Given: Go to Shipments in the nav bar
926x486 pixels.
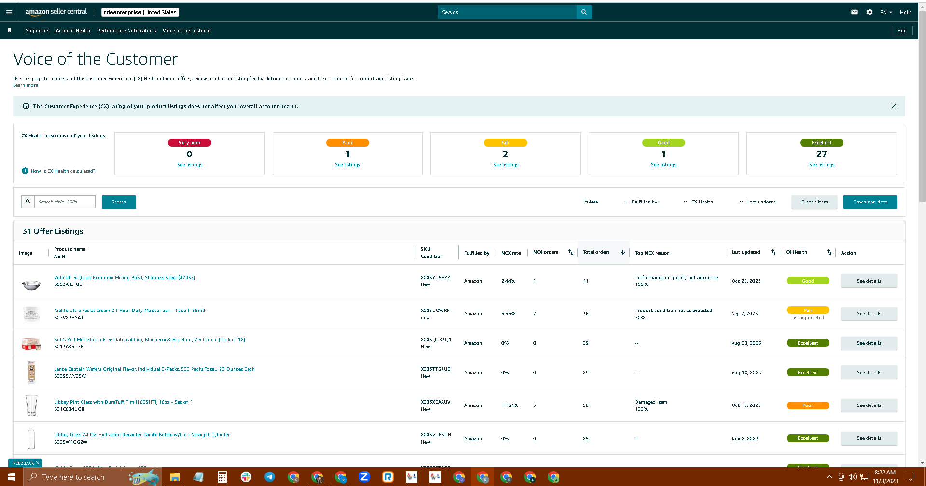Looking at the screenshot, I should 38,30.
